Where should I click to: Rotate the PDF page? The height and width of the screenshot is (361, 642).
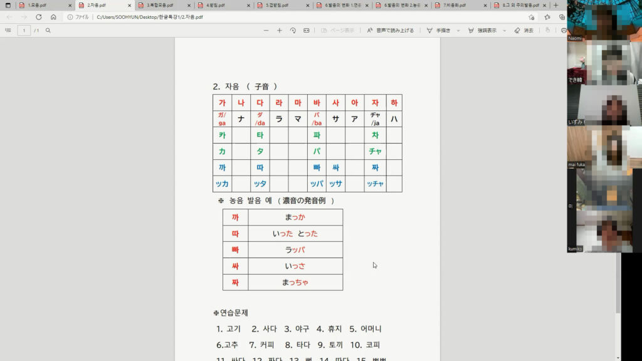(x=293, y=30)
